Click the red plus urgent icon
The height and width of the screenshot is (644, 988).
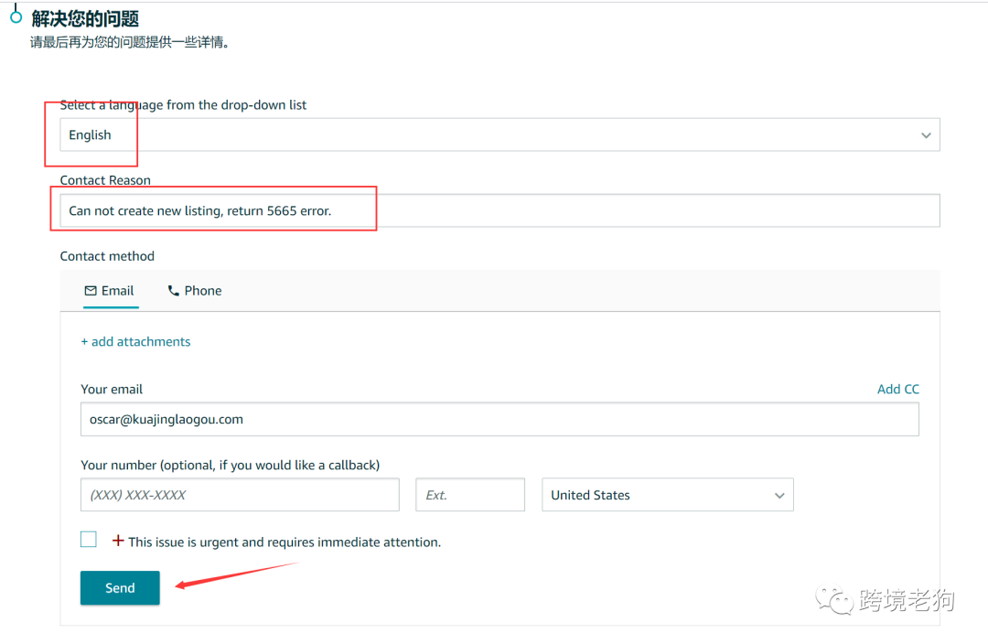tap(118, 541)
